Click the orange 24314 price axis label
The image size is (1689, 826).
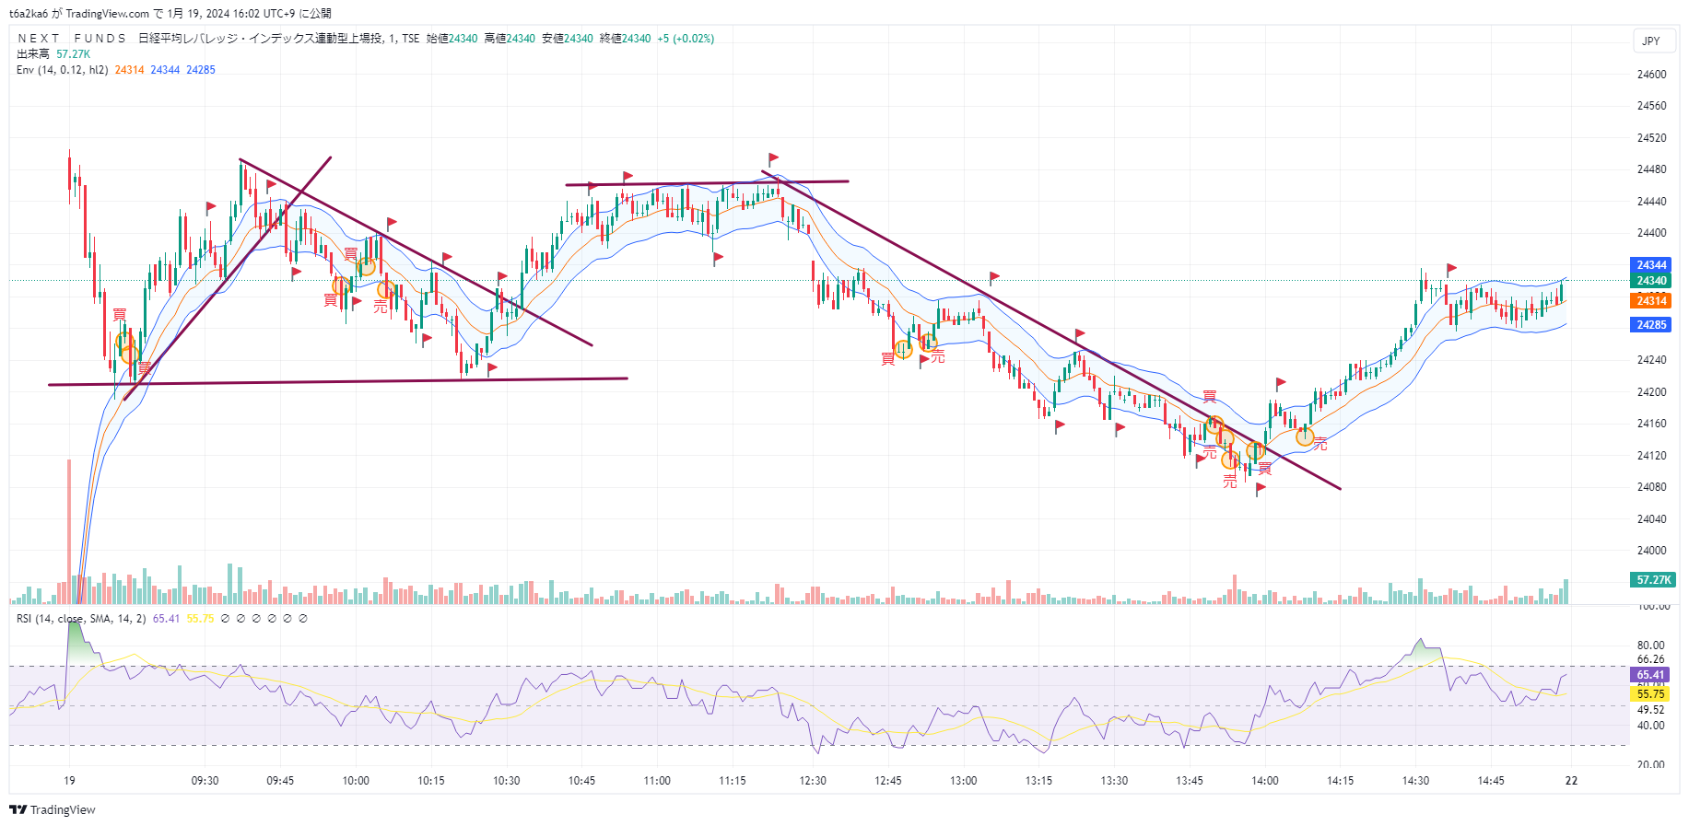point(1650,301)
